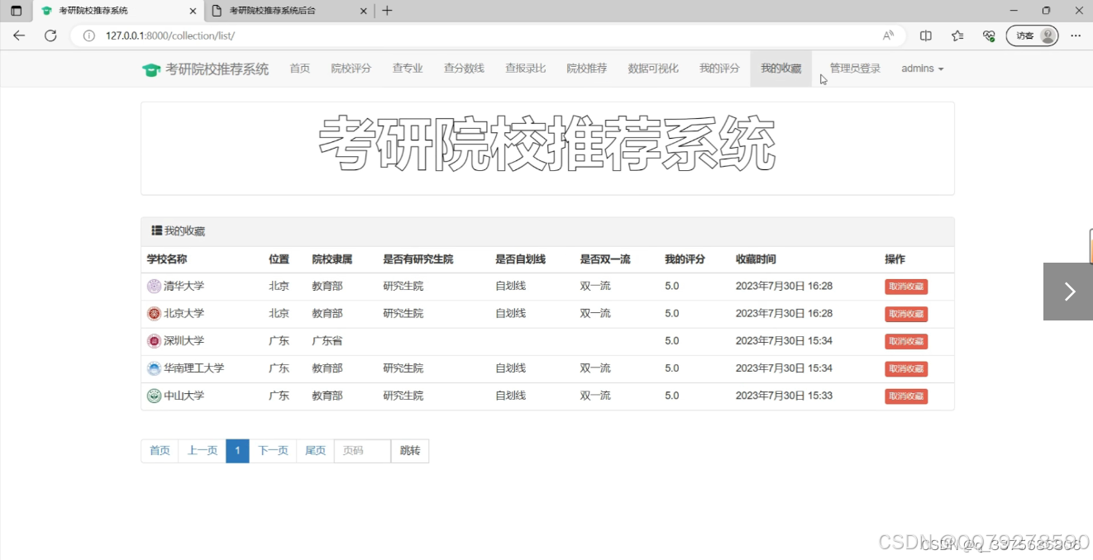Click 2023年7月30日 15:33 timestamp cell

click(x=784, y=396)
